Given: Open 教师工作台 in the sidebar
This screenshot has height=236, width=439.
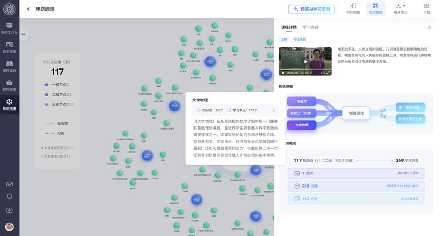Looking at the screenshot, I should 9,28.
